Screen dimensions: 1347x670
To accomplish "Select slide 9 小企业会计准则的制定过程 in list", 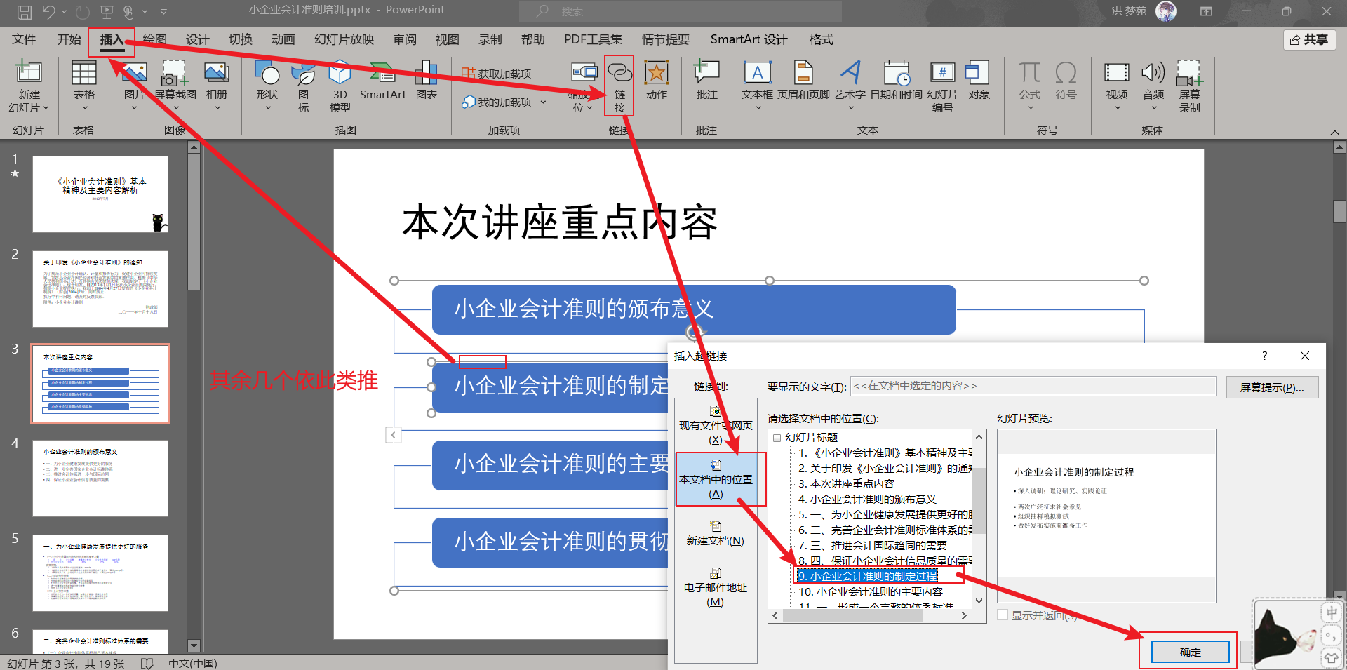I will [868, 576].
